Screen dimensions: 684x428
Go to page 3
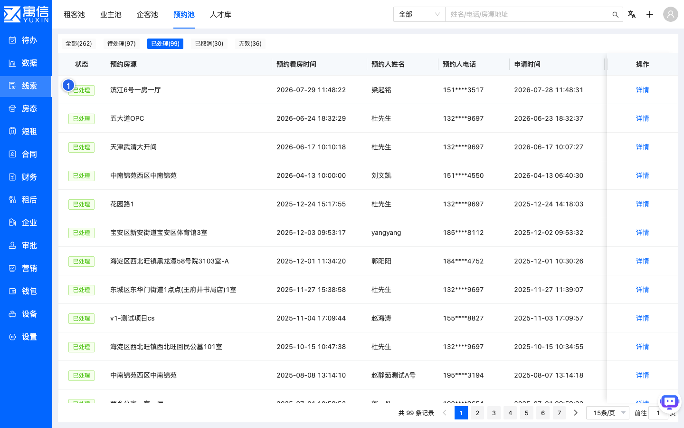(494, 413)
